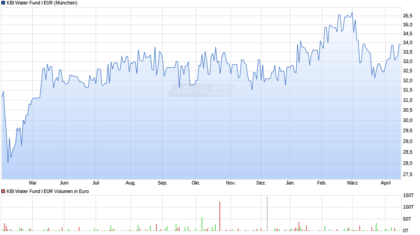The height and width of the screenshot is (235, 420).
Task: Click the 'Aug.' month label
Action: point(131,183)
